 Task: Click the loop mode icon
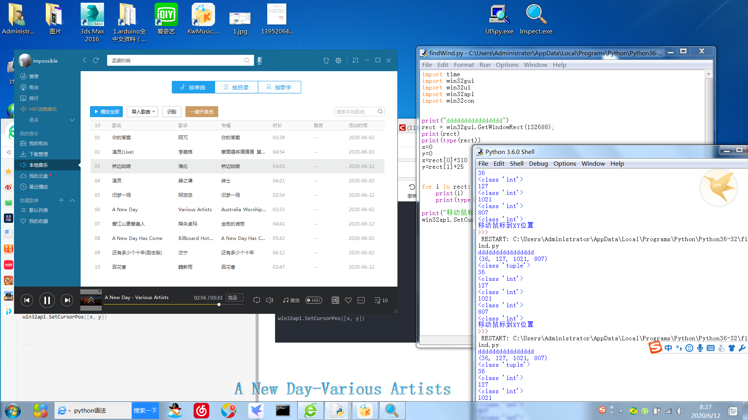click(x=256, y=300)
